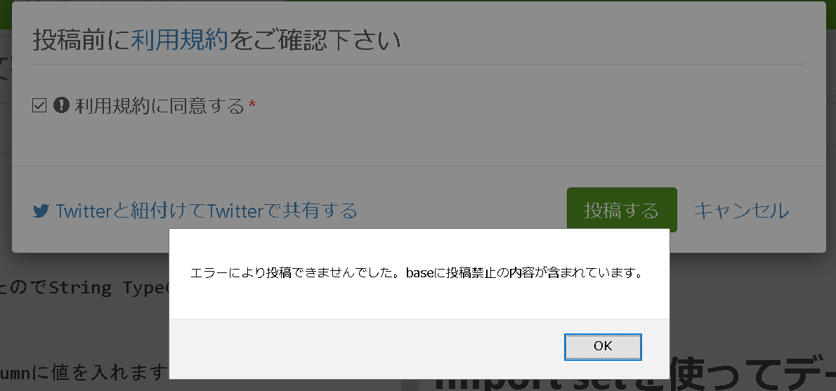
Task: Click the 投稿前に text at the heading start
Action: [x=81, y=41]
